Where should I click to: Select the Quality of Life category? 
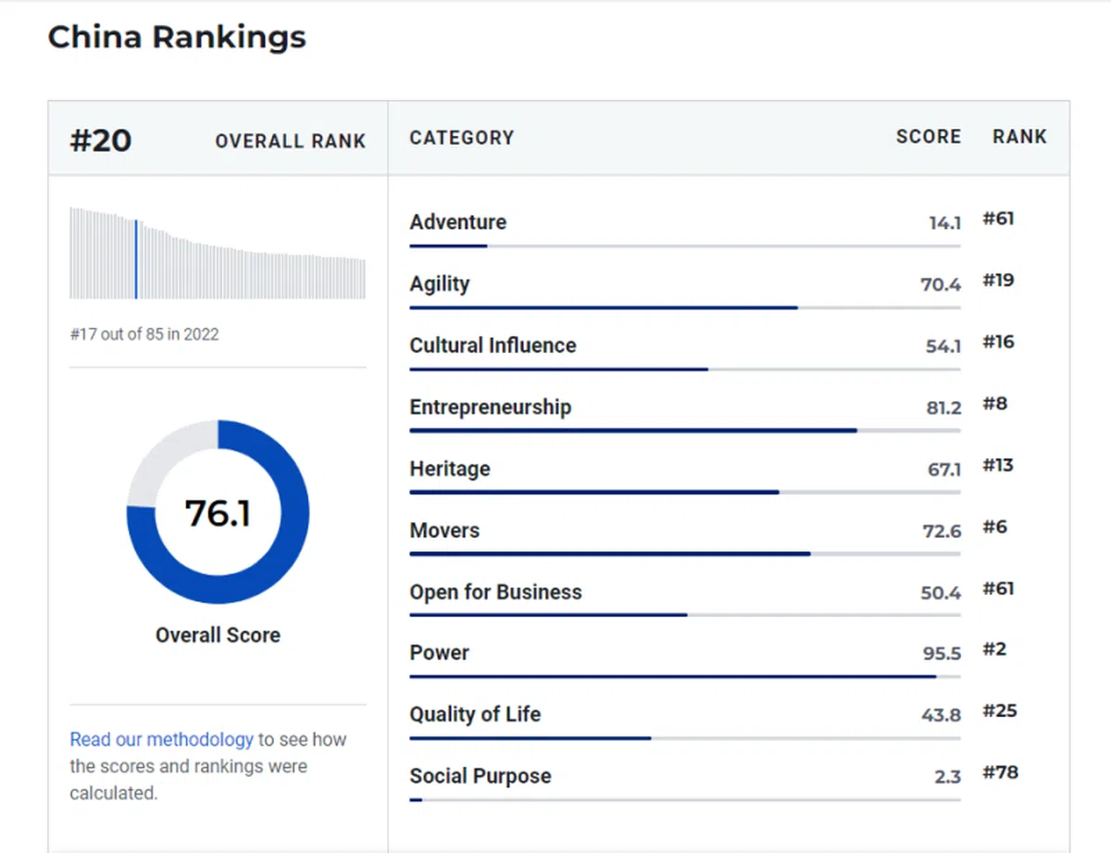click(x=475, y=715)
